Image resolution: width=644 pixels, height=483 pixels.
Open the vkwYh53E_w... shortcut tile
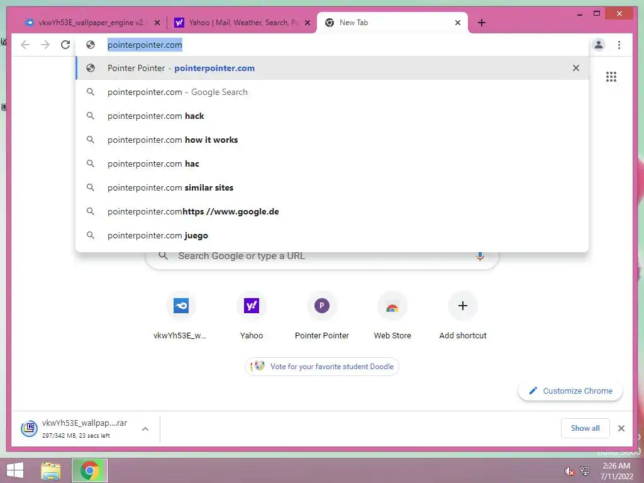coord(180,315)
